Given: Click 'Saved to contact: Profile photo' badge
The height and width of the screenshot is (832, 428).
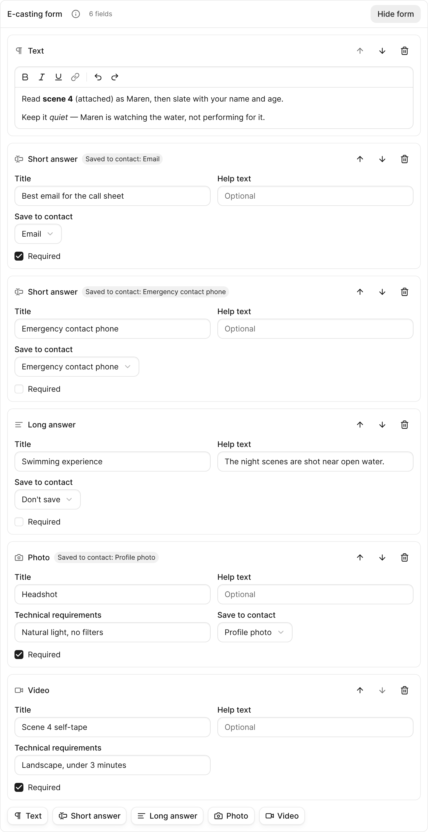Looking at the screenshot, I should pyautogui.click(x=106, y=557).
